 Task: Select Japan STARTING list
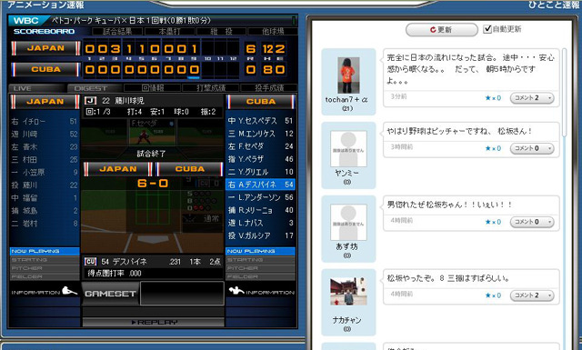[x=45, y=260]
